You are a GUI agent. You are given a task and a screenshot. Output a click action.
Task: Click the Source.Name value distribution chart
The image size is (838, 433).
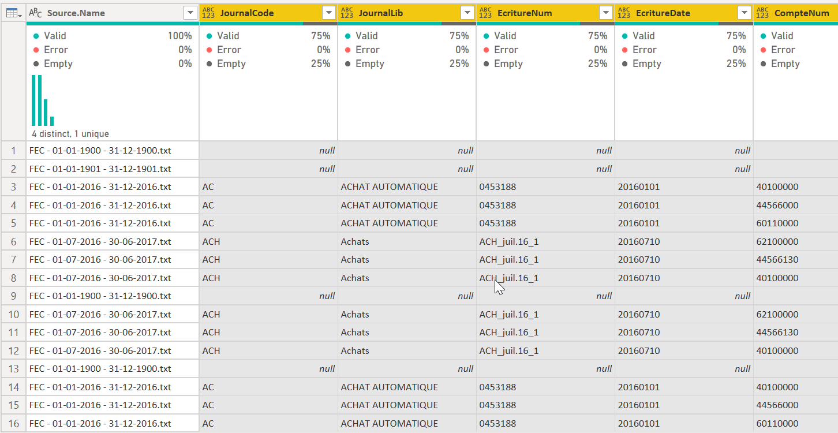[x=43, y=100]
